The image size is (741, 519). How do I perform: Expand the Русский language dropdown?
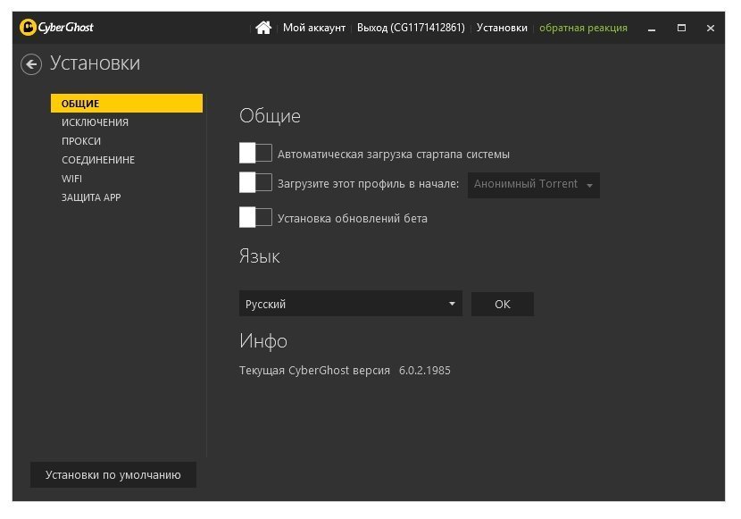(x=350, y=304)
